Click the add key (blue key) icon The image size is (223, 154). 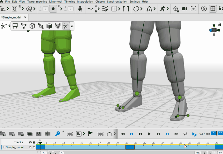pyautogui.click(x=58, y=134)
